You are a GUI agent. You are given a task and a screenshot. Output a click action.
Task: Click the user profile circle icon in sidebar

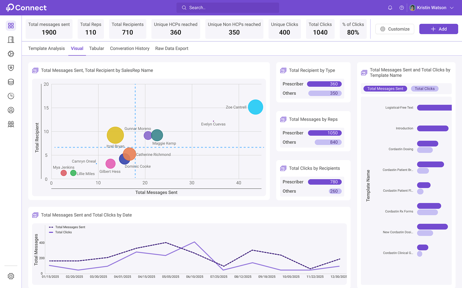tap(11, 110)
